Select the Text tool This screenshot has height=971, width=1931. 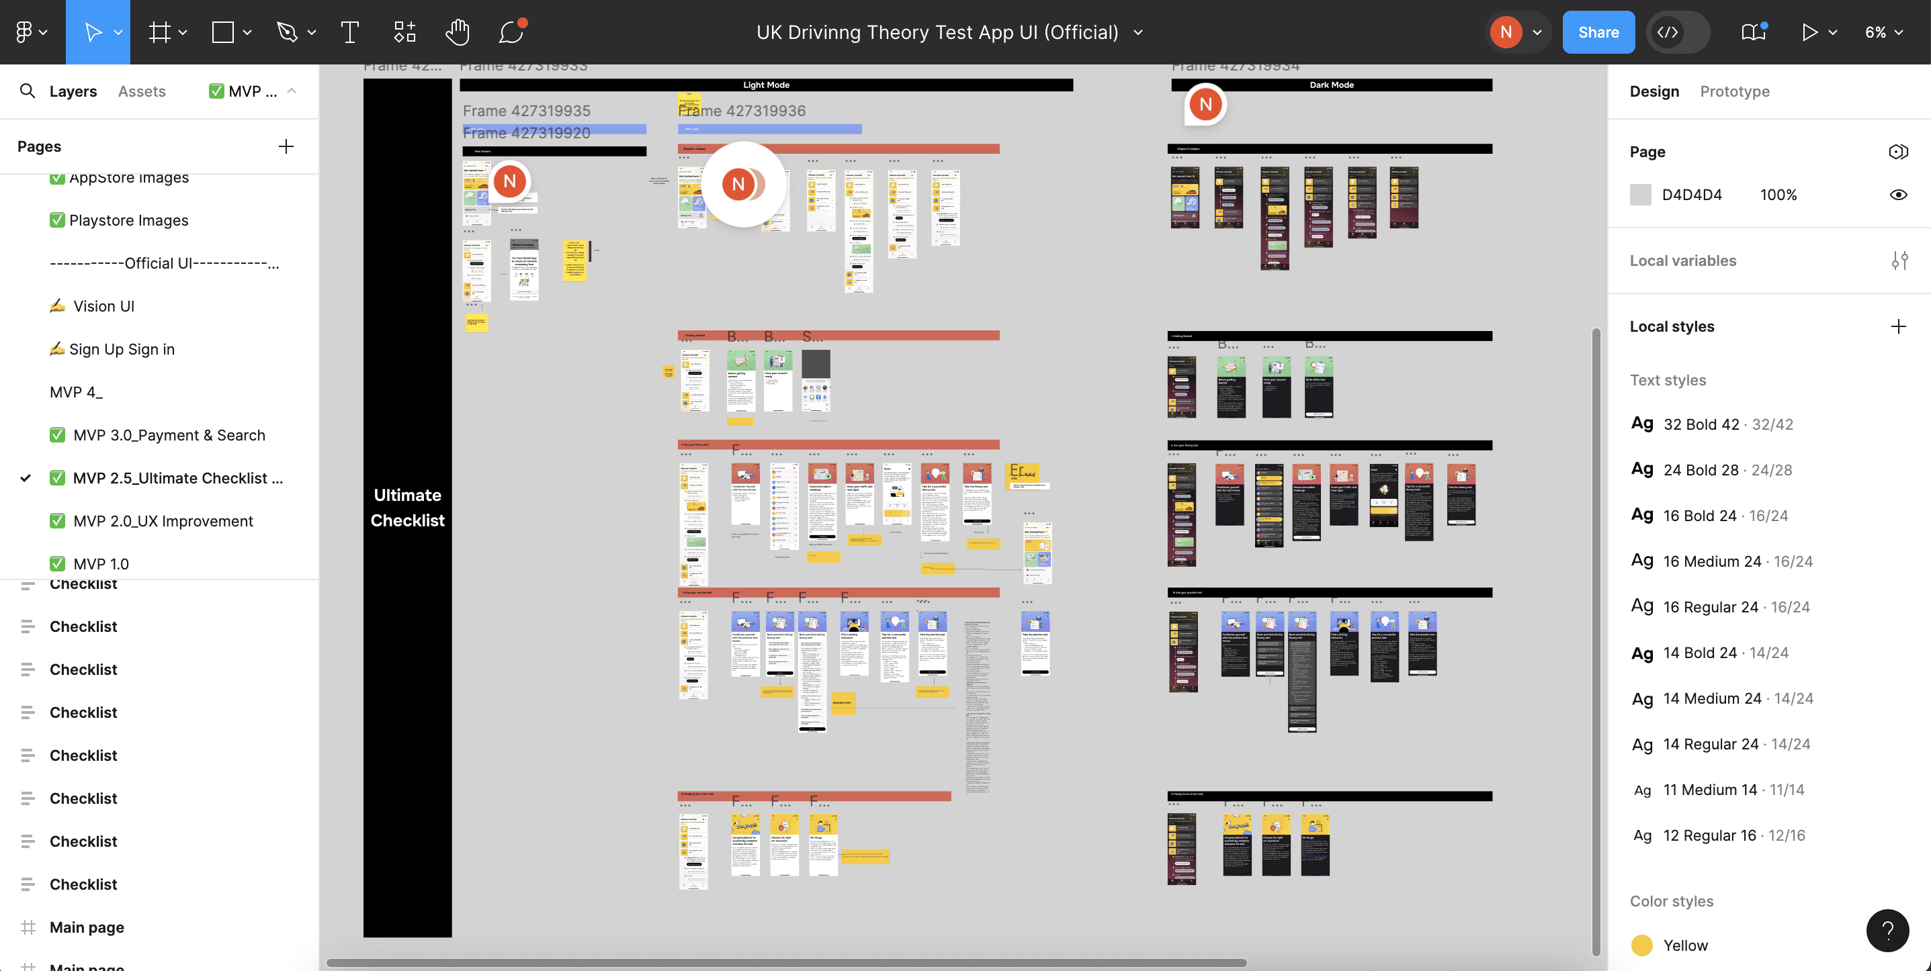(x=349, y=32)
